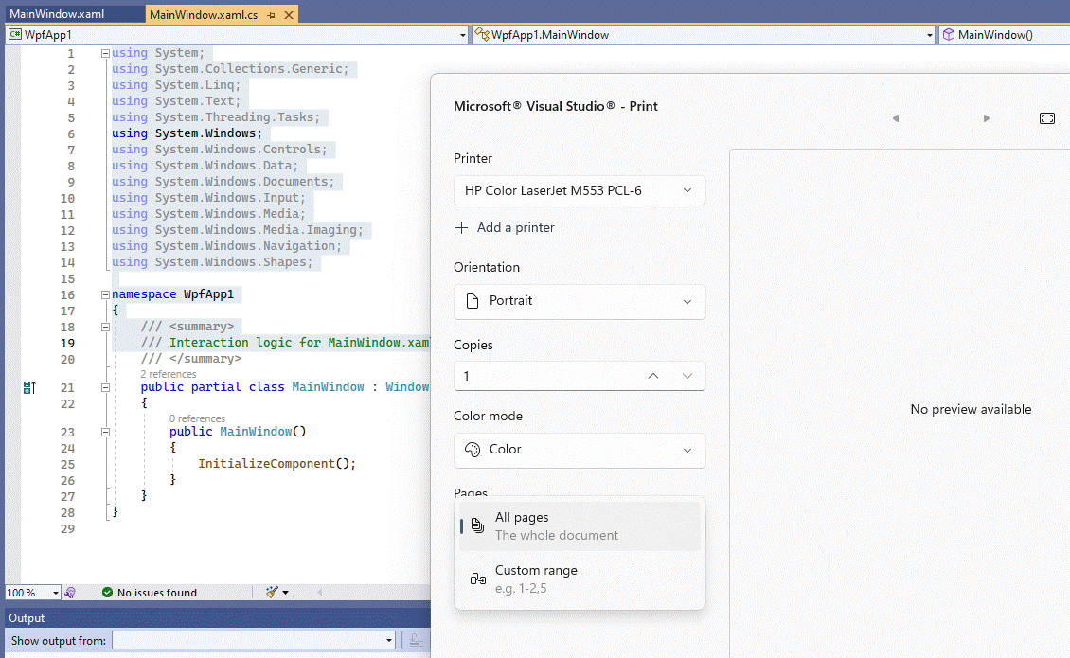Open the code cleanup profile dropdown arrow

tap(285, 593)
